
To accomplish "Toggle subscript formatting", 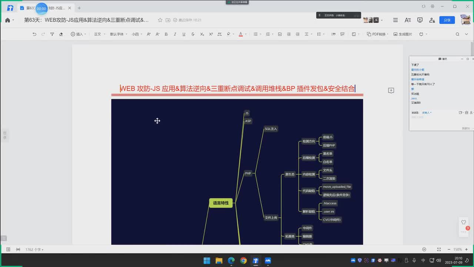I will click(202, 34).
